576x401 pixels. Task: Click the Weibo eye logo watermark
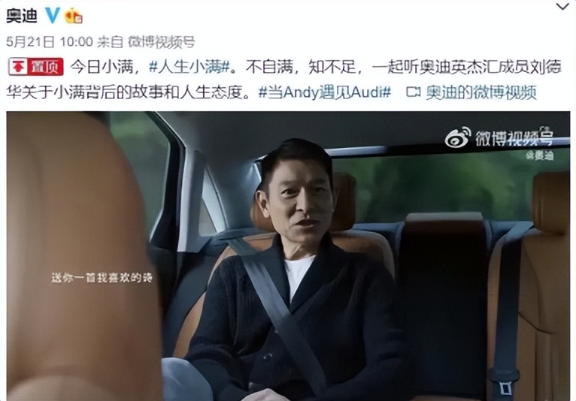tap(458, 137)
